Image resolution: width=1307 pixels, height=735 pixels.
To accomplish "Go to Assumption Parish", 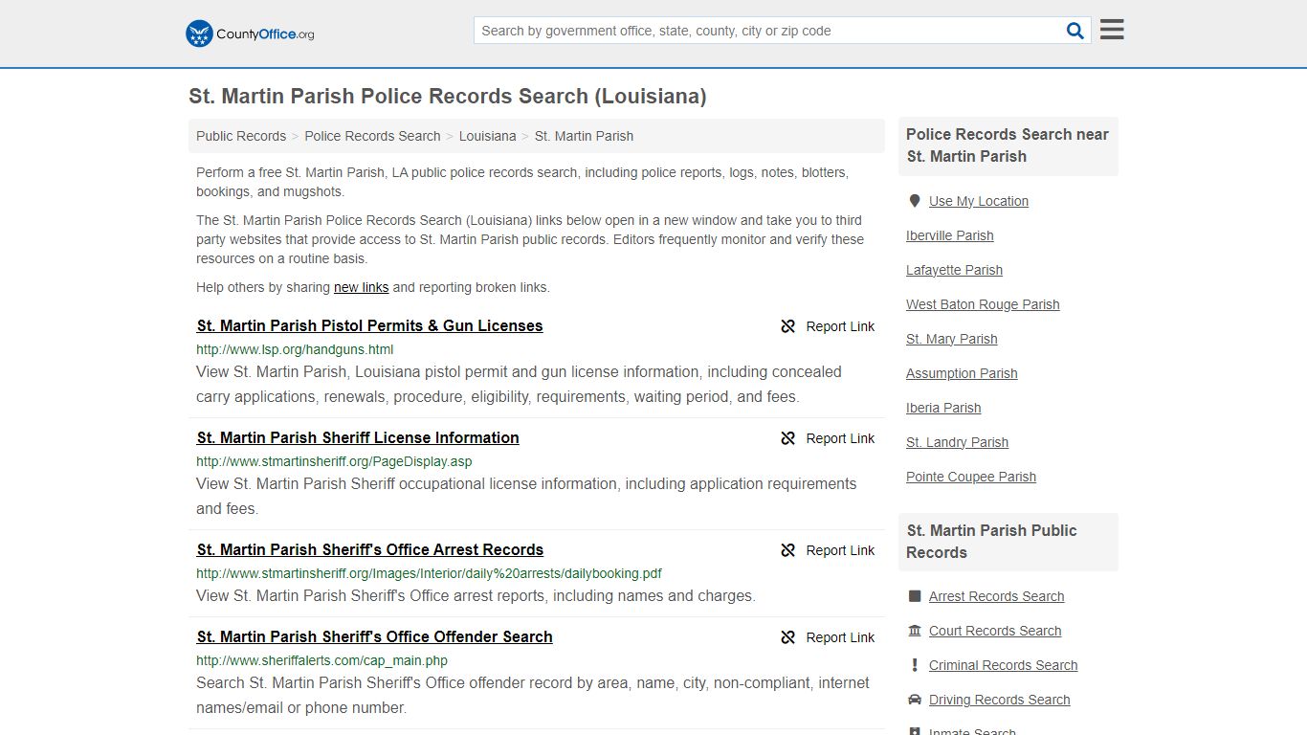I will click(x=962, y=373).
